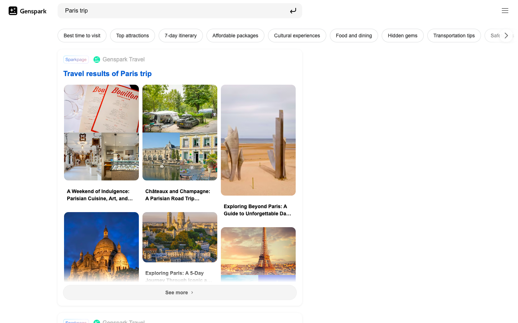The image size is (518, 323).
Task: Submit search with the enter arrow icon
Action: pos(293,11)
